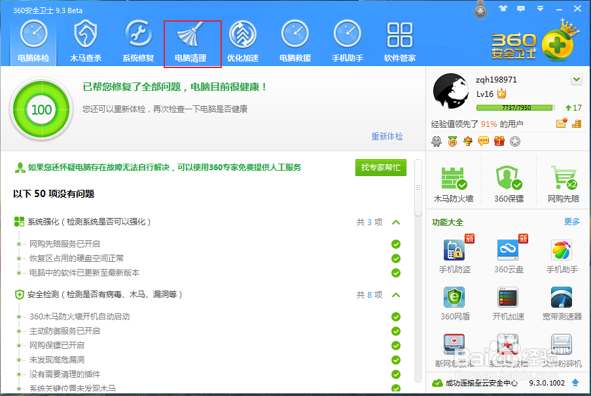
Task: Click the user avatar picture
Action: click(451, 91)
